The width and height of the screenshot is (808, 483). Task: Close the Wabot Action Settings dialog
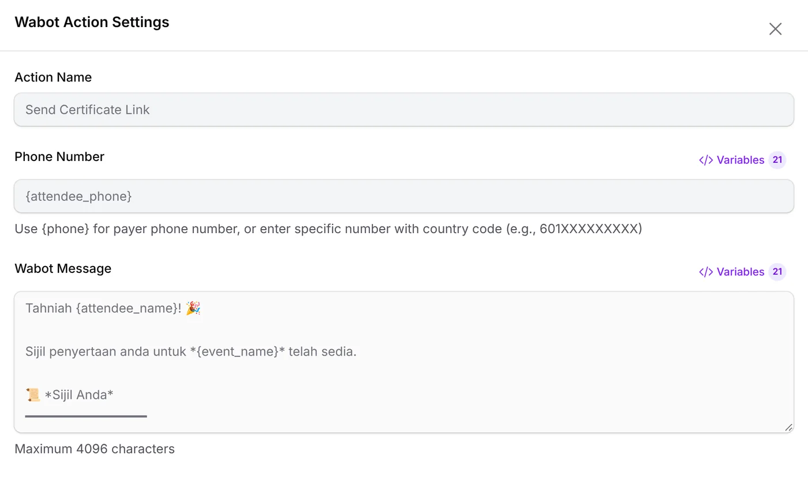(x=775, y=29)
